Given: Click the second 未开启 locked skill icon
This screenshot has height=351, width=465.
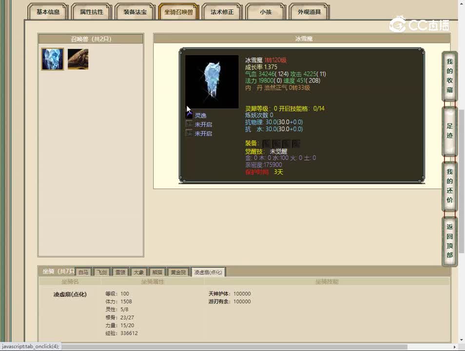Looking at the screenshot, I should 189,133.
